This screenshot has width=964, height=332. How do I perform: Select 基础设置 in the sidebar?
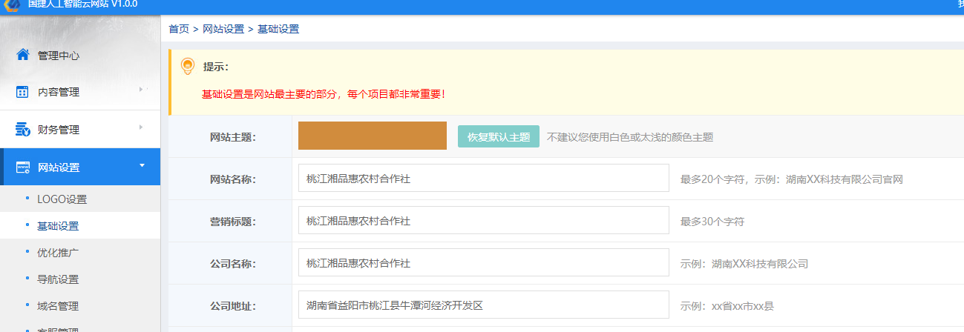pos(58,226)
